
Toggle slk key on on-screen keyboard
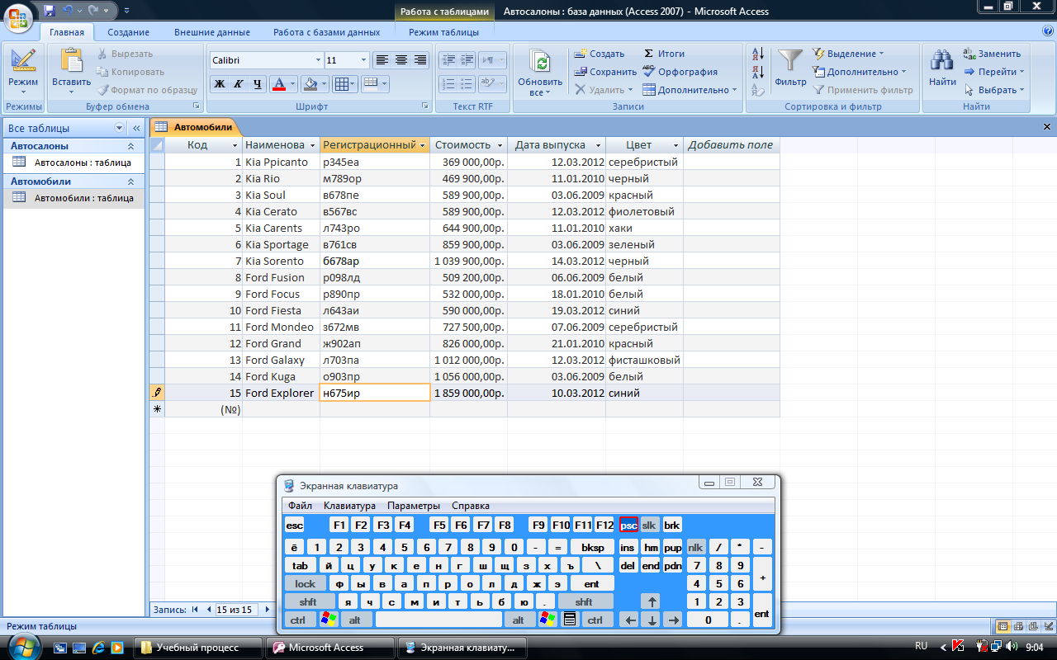tap(649, 525)
